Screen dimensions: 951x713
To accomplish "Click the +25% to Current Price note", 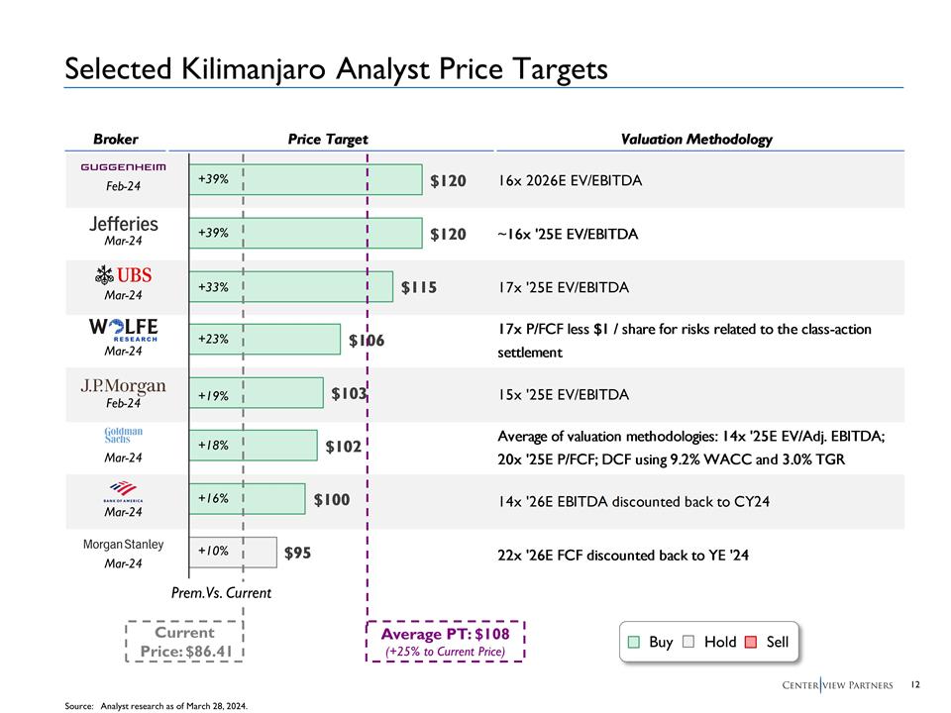I will point(445,652).
